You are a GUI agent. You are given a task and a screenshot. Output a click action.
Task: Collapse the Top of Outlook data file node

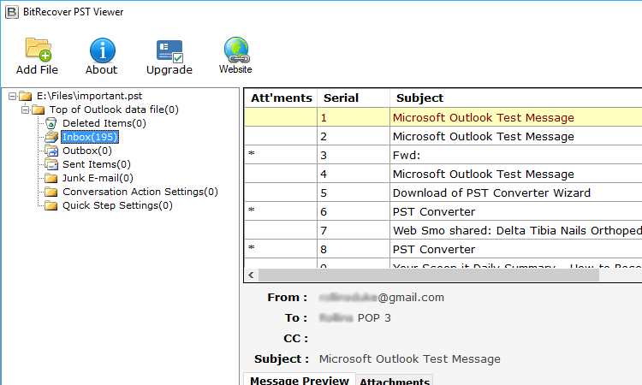tap(26, 110)
